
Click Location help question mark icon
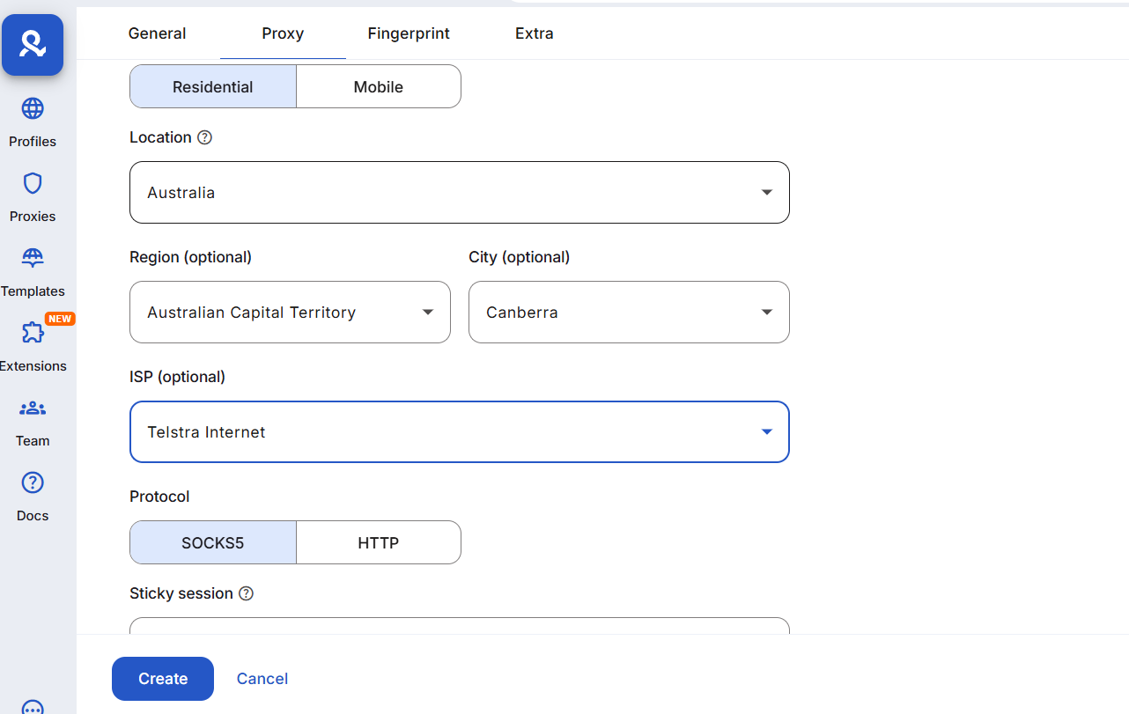[x=205, y=137]
